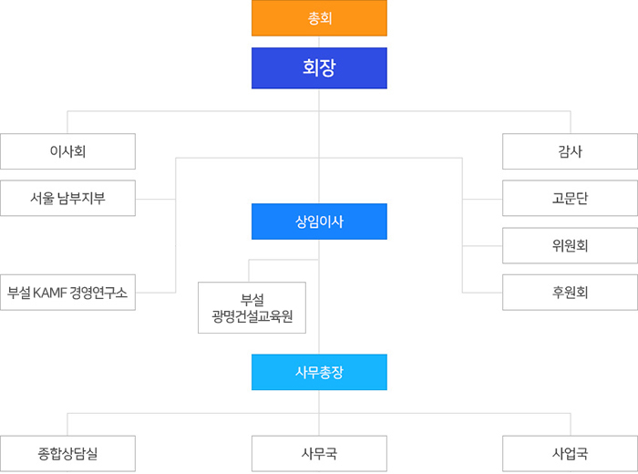The image size is (638, 474).
Task: Select the 사업국 box
Action: 570,453
